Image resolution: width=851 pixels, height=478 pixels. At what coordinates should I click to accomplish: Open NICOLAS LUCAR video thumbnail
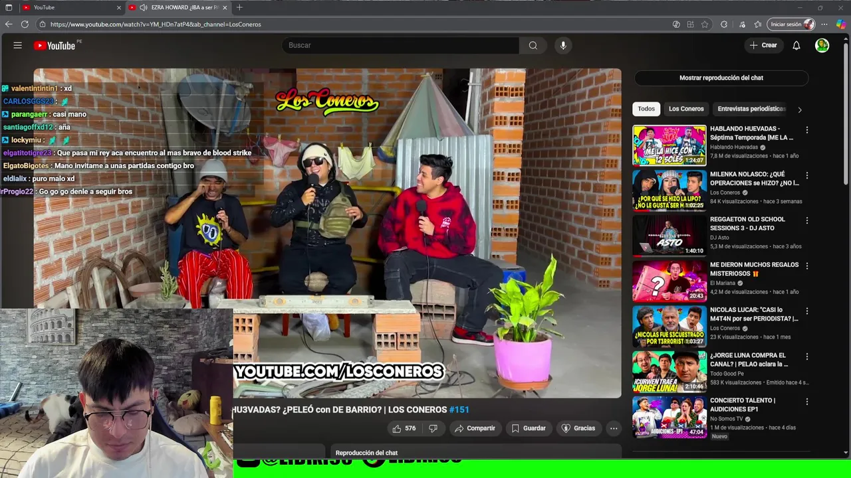pos(669,326)
